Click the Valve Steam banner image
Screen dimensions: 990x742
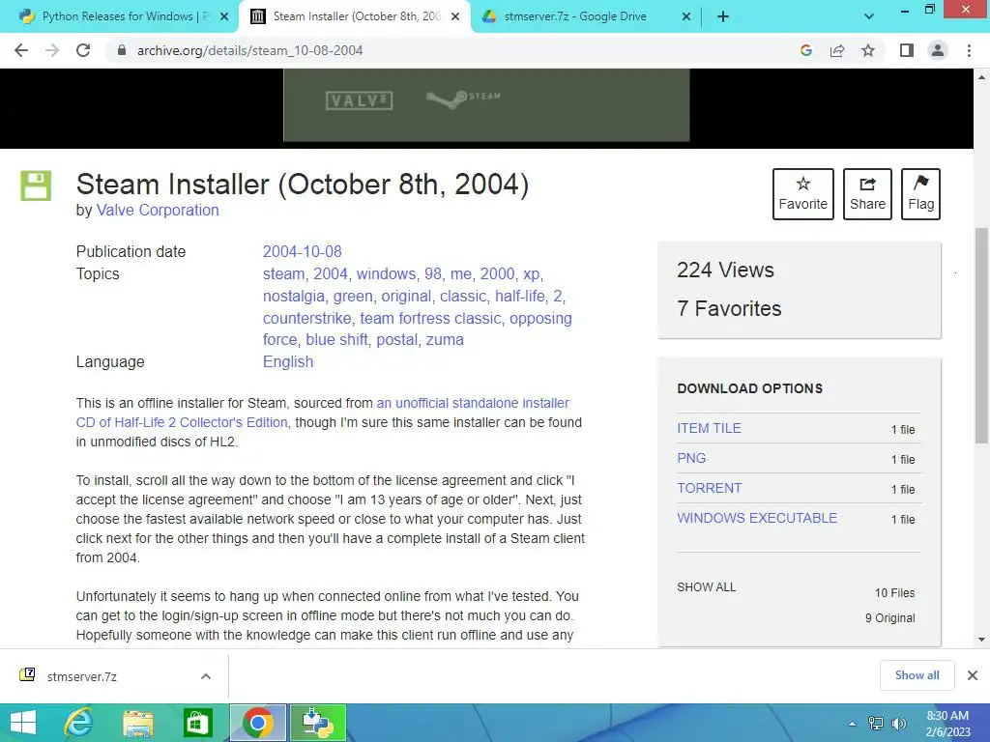[x=486, y=104]
